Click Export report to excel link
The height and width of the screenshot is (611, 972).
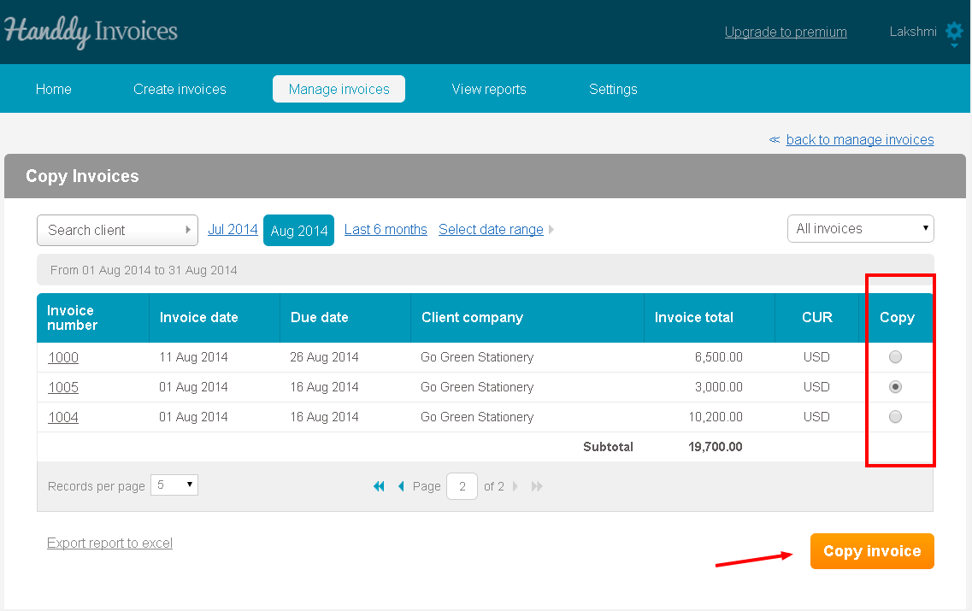tap(109, 543)
